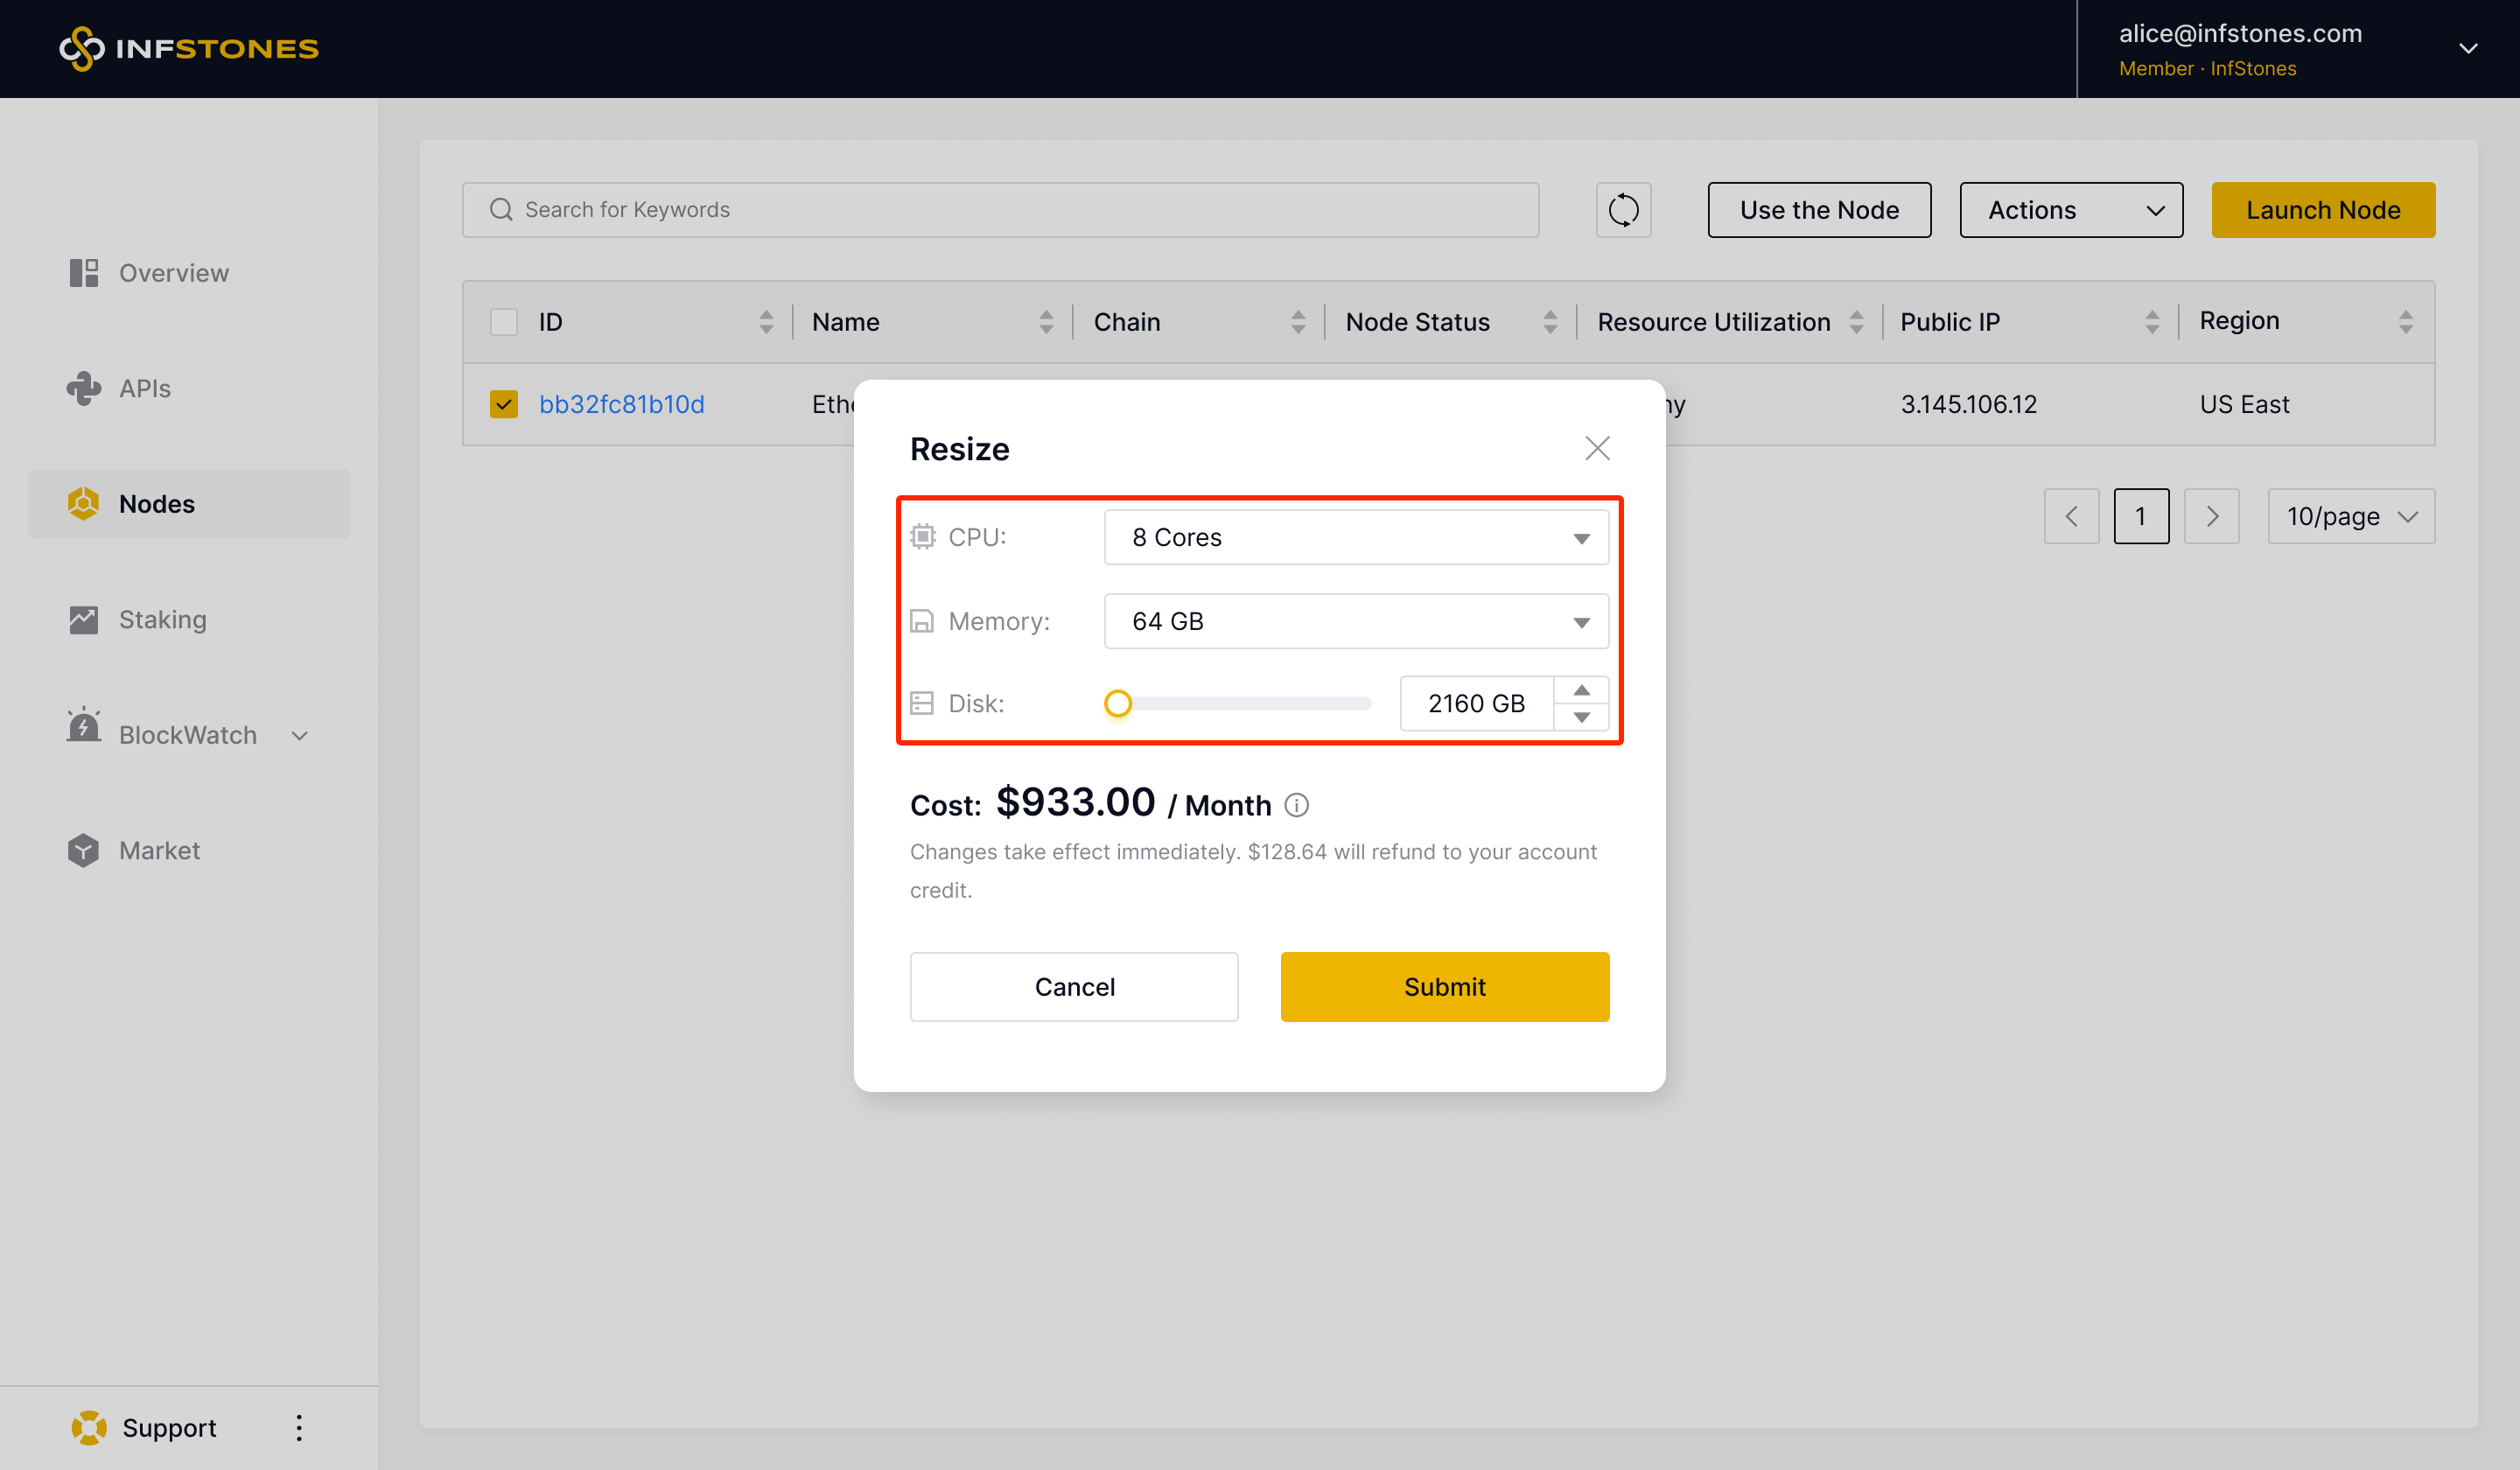Uncheck the bb32fc81b10d node checkbox
The height and width of the screenshot is (1470, 2520).
[x=504, y=404]
